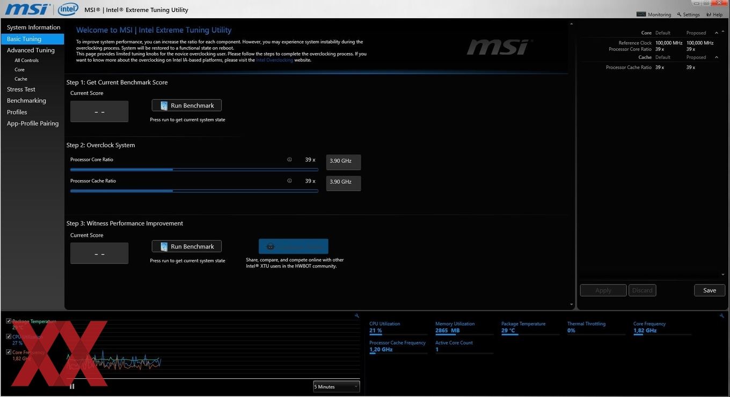Open the Monitoring graph icon in the header
The image size is (730, 397).
[641, 14]
